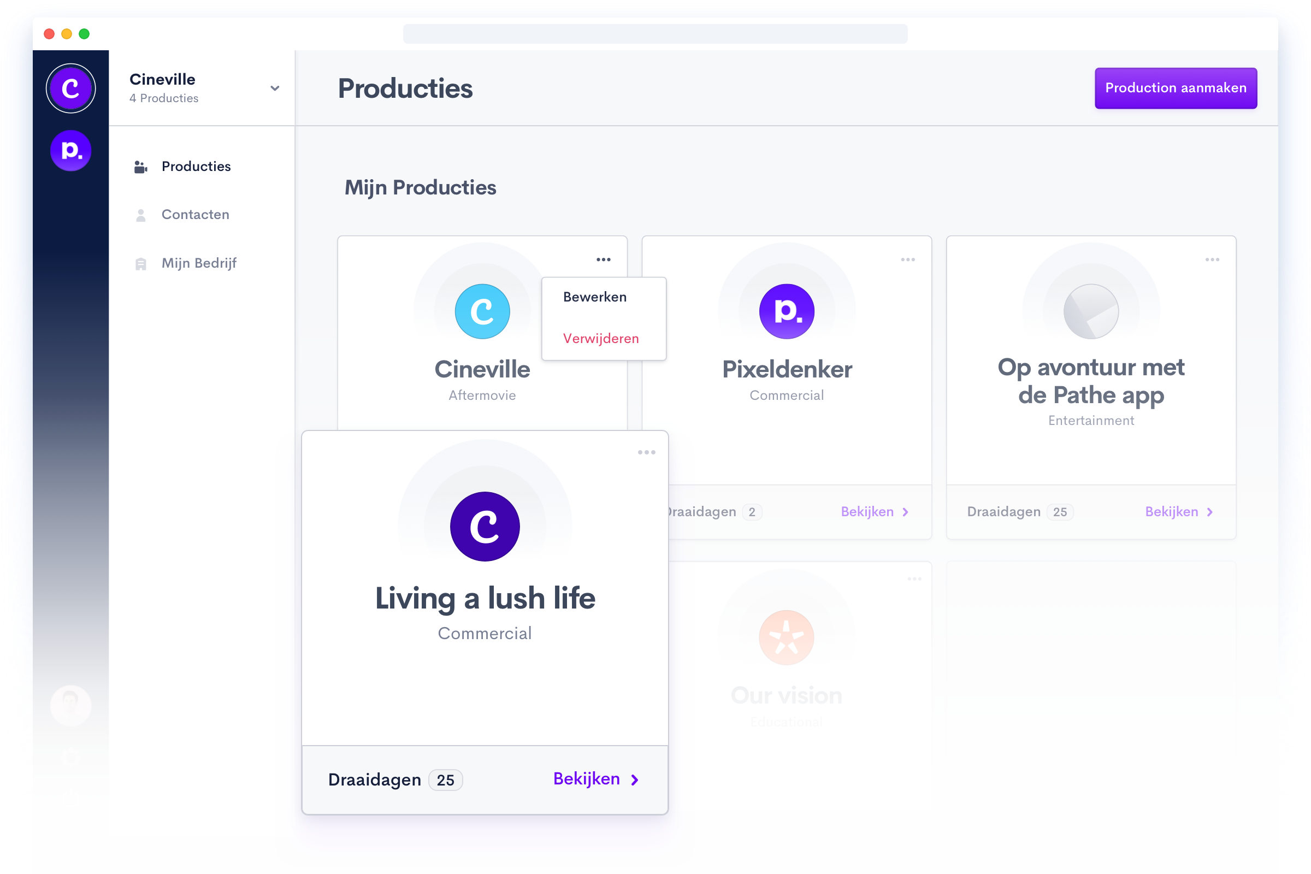This screenshot has height=874, width=1311.
Task: Click the Producties camera icon in navigation
Action: point(140,167)
